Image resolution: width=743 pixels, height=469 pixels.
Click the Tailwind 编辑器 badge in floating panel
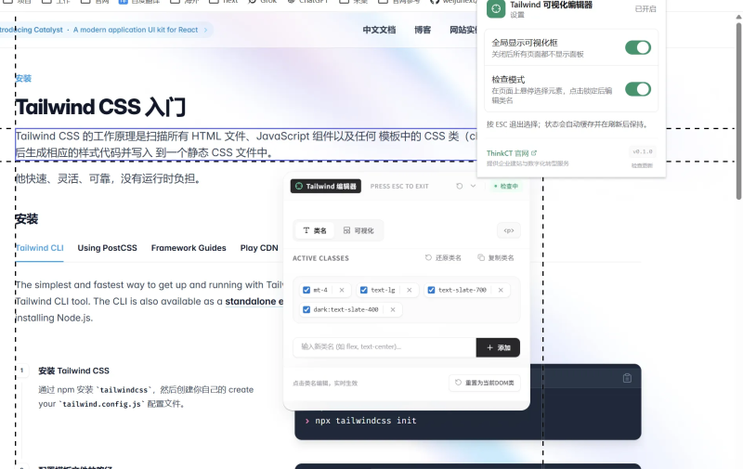coord(326,186)
